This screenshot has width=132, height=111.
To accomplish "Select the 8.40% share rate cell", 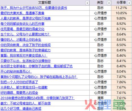I will pyautogui.click(x=121, y=66).
